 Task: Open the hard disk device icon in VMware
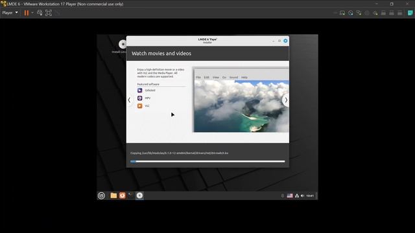342,13
